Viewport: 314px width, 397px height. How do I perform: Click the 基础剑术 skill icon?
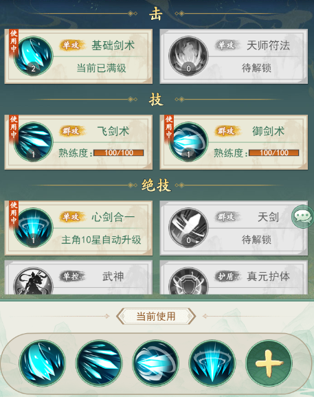tap(33, 56)
